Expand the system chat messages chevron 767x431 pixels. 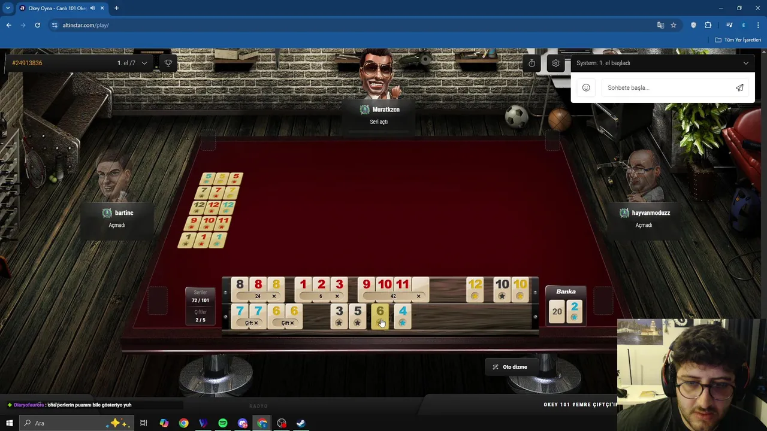[x=746, y=63]
